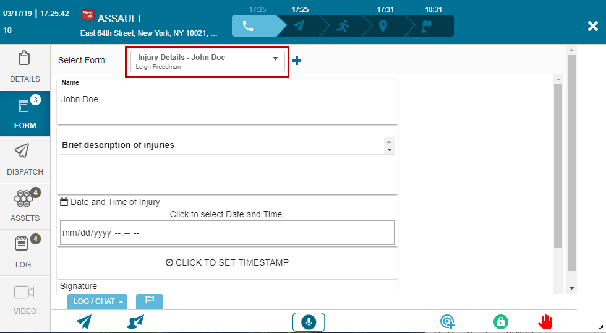Click the red hand stop icon
Image resolution: width=606 pixels, height=333 pixels.
[x=545, y=322]
